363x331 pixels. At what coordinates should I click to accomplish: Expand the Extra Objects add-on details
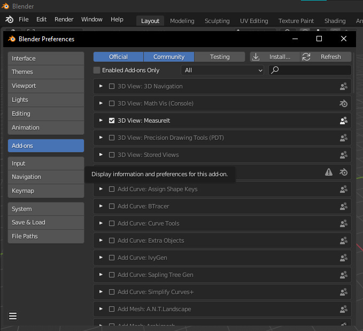[101, 240]
